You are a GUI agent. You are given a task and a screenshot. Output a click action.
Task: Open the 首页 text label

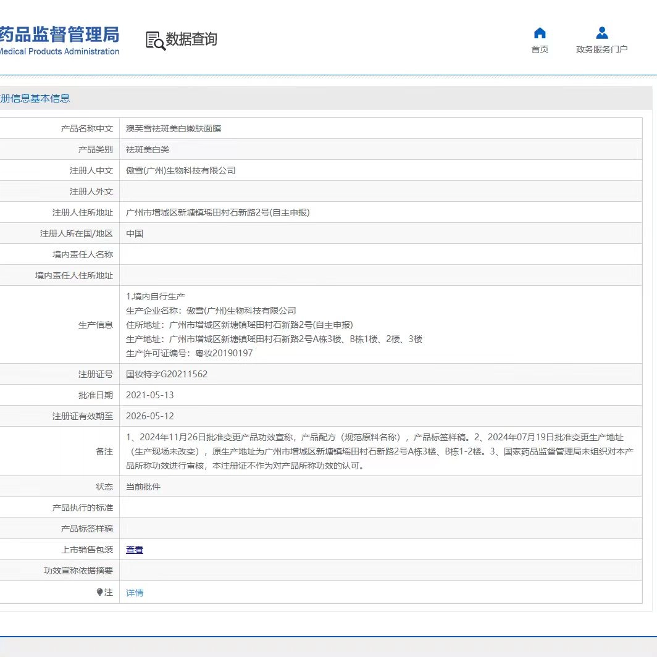[540, 49]
